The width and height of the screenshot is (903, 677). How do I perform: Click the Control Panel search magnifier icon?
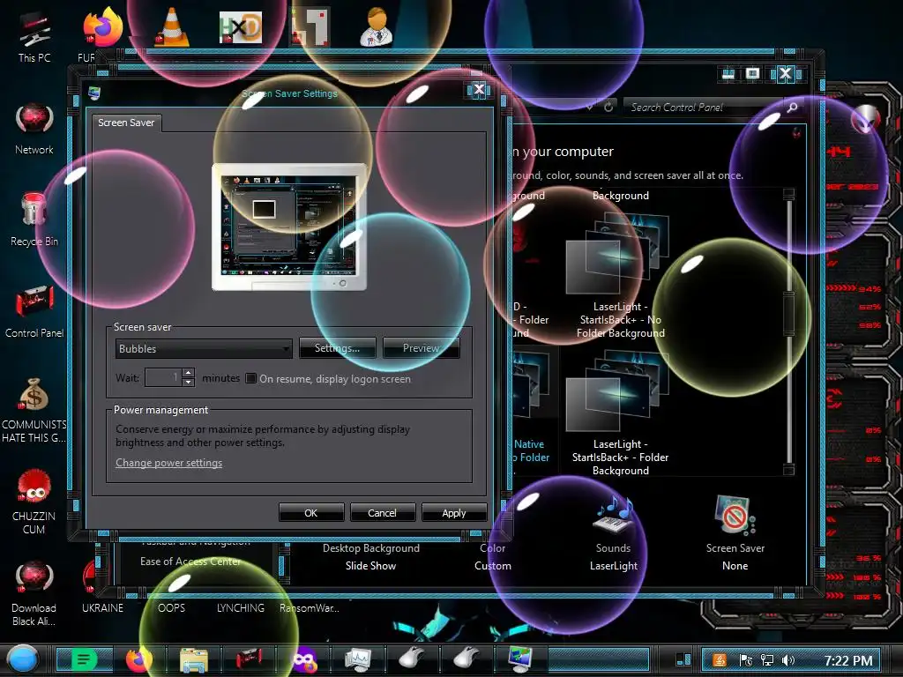coord(793,107)
